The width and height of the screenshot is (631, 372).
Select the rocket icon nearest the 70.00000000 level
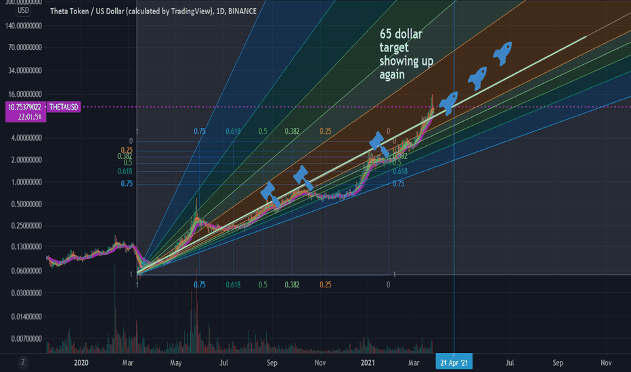click(x=502, y=53)
